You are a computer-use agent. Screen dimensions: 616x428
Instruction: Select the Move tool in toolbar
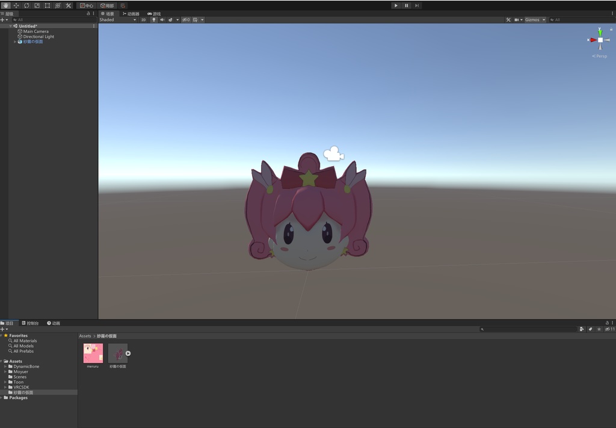16,5
